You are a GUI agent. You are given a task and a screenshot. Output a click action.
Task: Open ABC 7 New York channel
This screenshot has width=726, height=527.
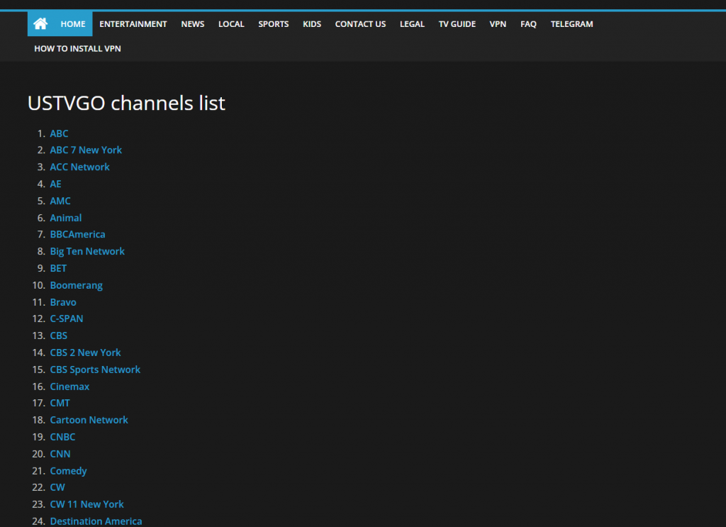point(86,150)
